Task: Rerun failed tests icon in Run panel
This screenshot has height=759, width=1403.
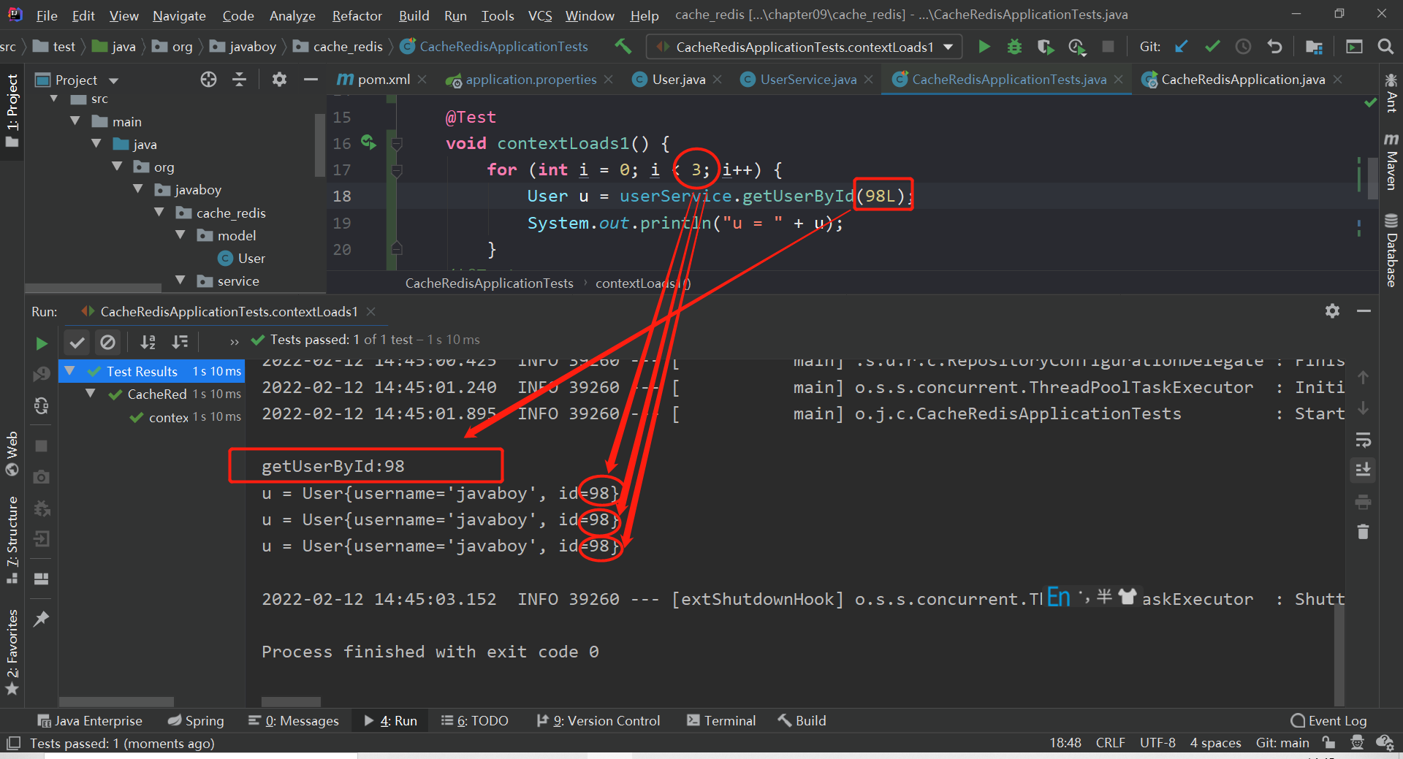Action: click(42, 374)
